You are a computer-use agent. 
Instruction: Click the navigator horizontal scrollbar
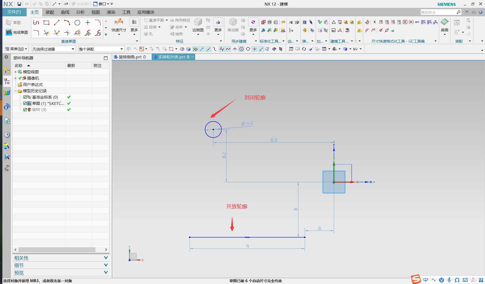click(57, 250)
